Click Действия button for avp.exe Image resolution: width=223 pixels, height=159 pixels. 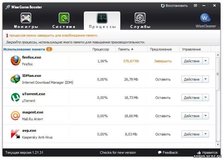pyautogui.click(x=191, y=134)
